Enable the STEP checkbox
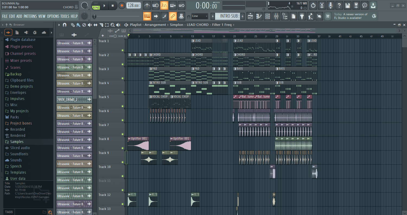This screenshot has height=215, width=407. coord(115,36)
